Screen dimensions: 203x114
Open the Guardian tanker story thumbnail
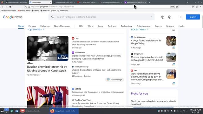[48, 48]
